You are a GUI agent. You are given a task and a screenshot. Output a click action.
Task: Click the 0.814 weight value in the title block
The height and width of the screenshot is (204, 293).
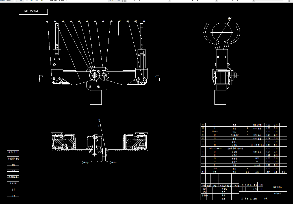click(255, 189)
